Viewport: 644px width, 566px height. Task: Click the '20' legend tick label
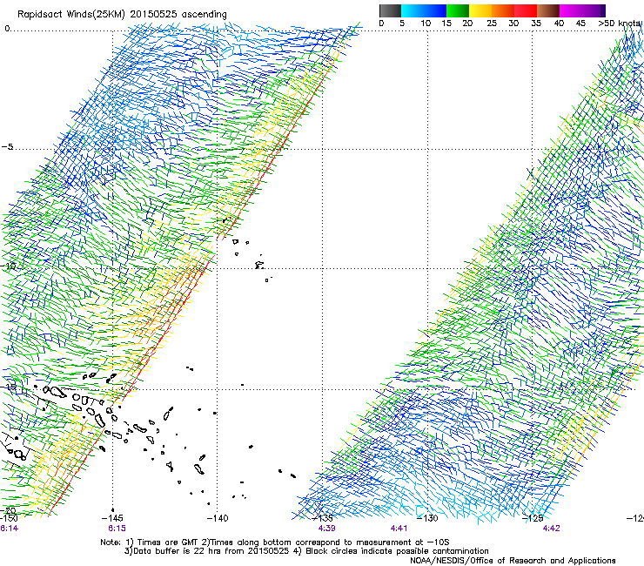(467, 24)
